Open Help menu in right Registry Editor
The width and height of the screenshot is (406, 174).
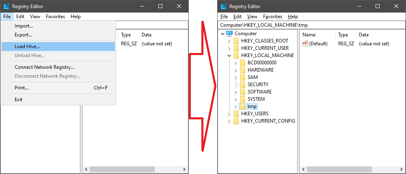(293, 17)
